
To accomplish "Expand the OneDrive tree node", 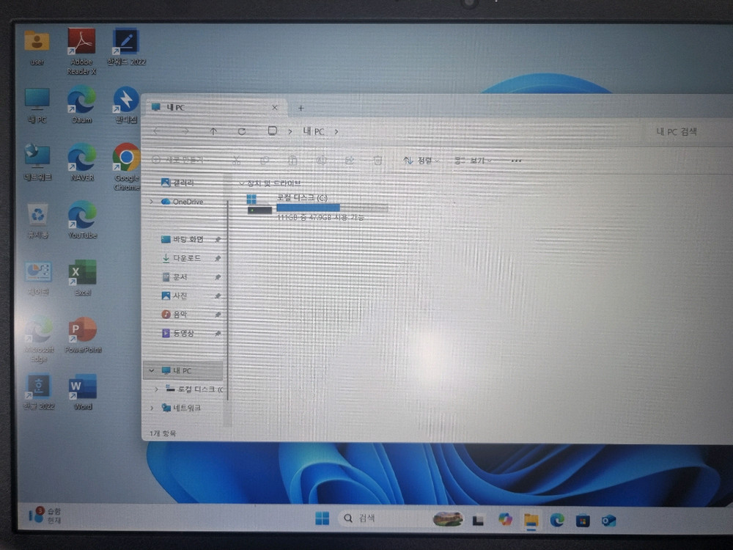I will (x=152, y=202).
